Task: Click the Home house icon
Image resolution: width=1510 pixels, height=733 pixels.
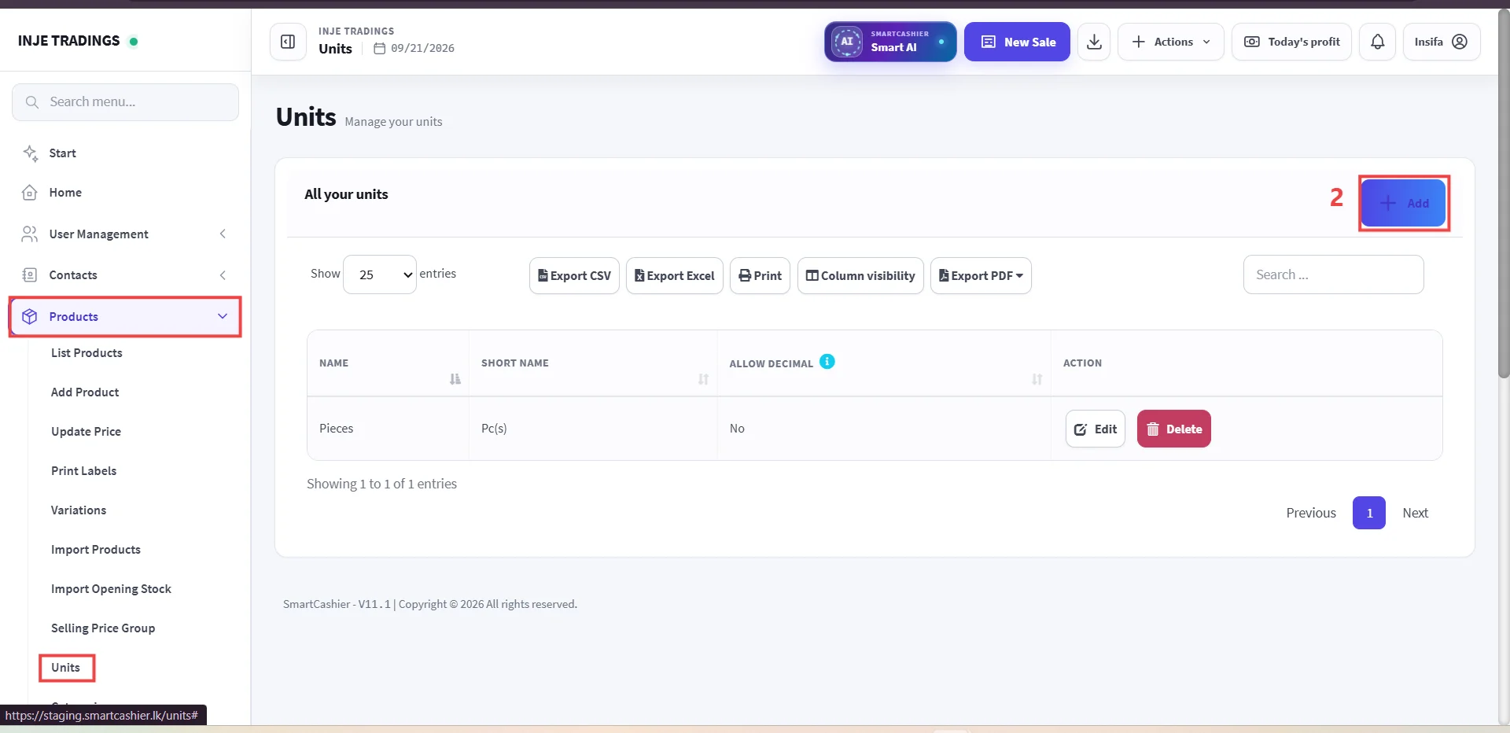Action: tap(30, 193)
